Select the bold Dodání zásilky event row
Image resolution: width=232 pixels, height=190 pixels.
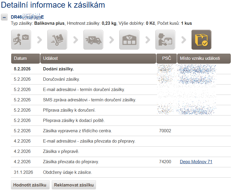[x=58, y=69]
